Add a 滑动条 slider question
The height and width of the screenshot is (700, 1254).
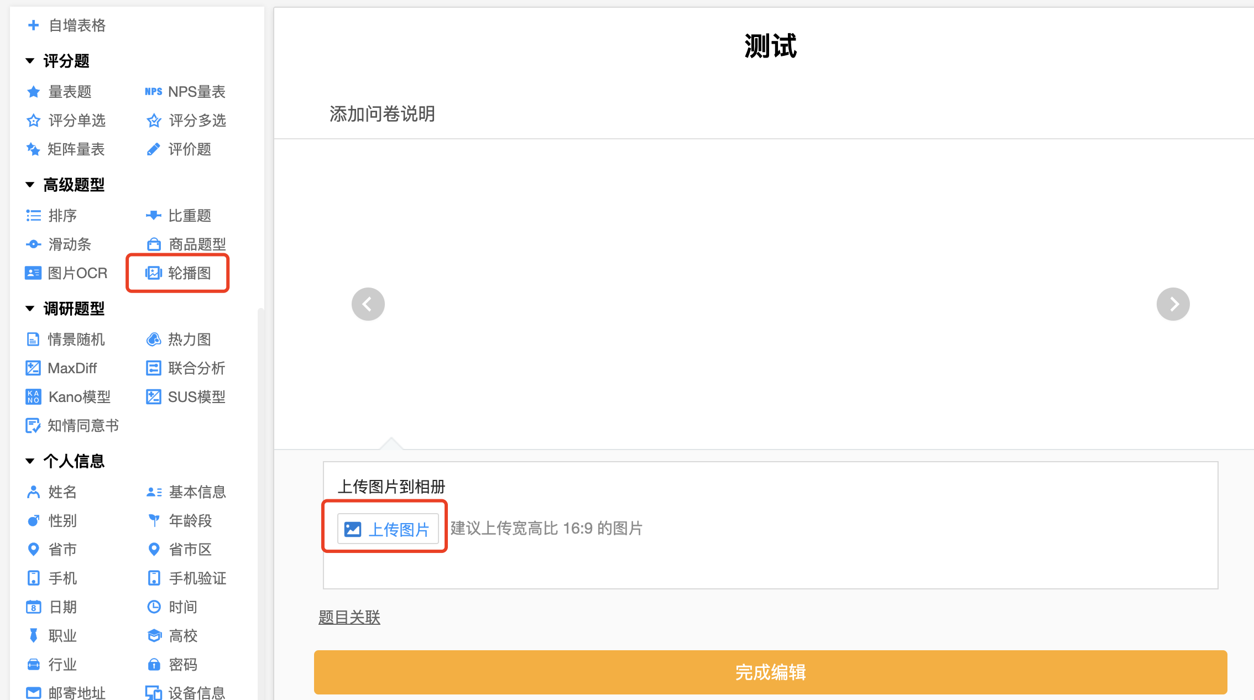tap(59, 244)
